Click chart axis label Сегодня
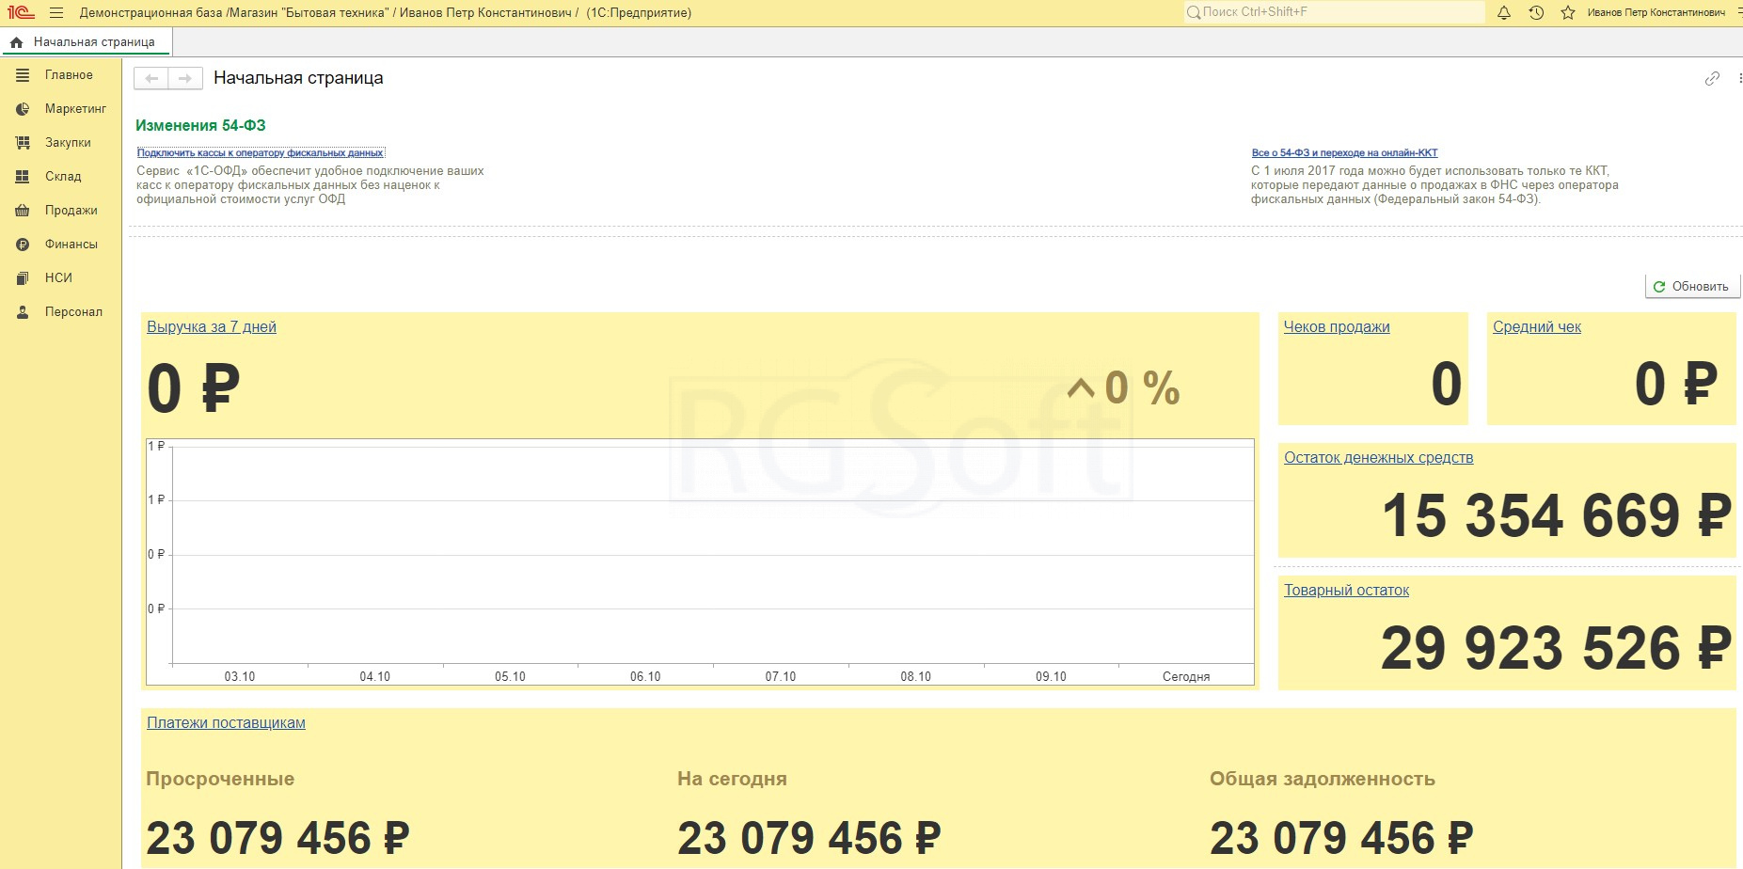The width and height of the screenshot is (1743, 869). point(1186,676)
